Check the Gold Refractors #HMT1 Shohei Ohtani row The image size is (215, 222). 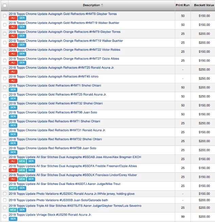[x=5, y=87]
